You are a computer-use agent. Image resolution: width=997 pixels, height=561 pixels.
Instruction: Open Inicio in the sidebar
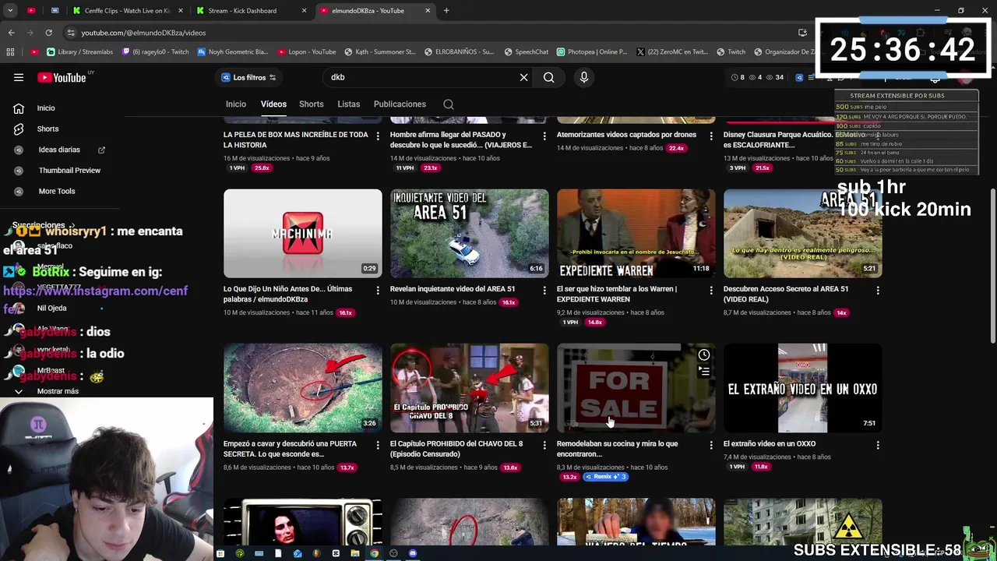coord(46,108)
